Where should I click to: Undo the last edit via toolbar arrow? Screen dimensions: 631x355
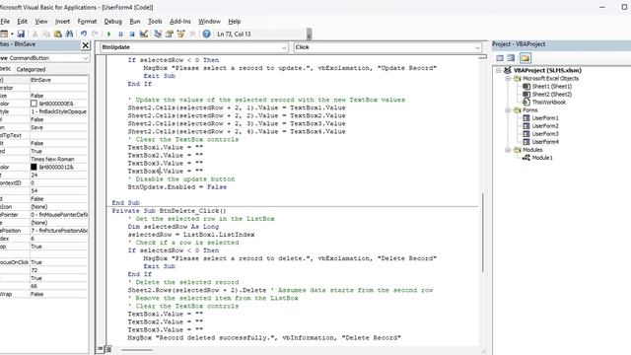click(x=83, y=35)
